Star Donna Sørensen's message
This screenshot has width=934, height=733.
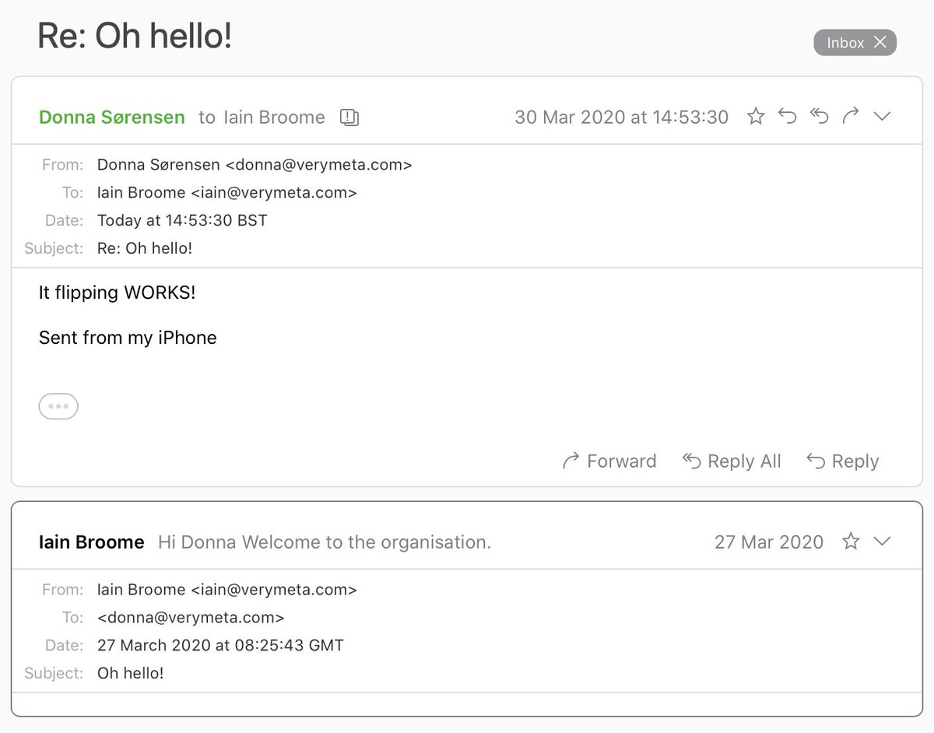pos(756,117)
